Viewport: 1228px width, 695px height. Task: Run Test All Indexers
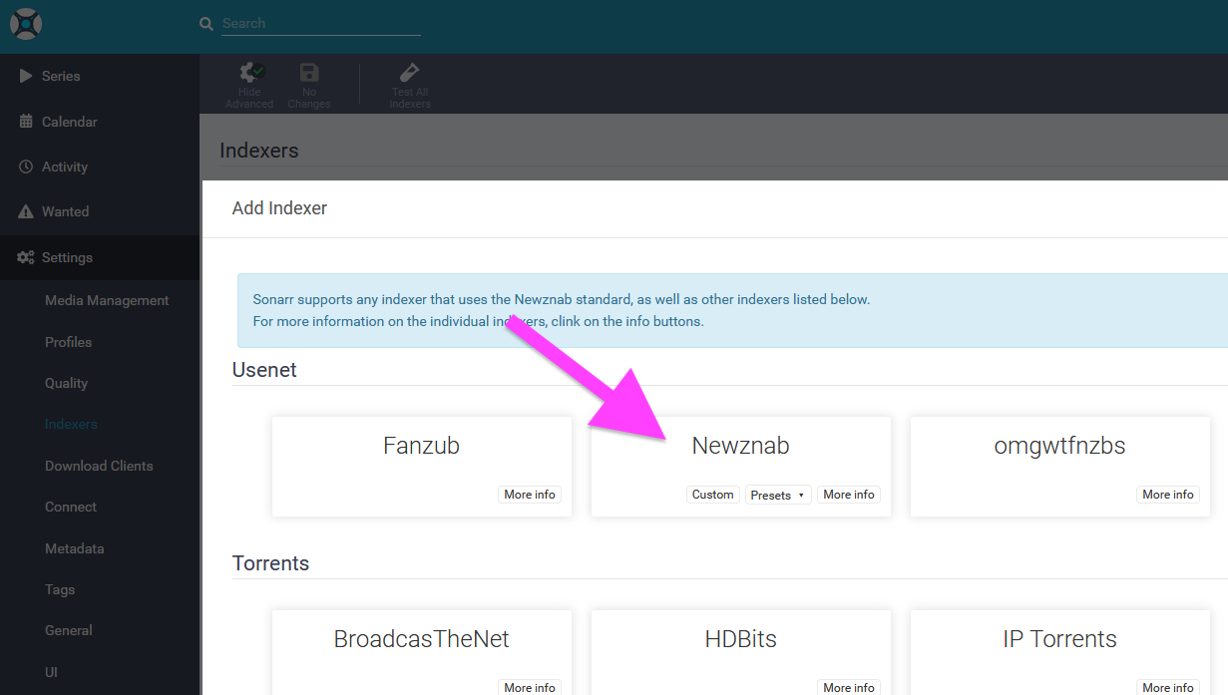(x=409, y=84)
